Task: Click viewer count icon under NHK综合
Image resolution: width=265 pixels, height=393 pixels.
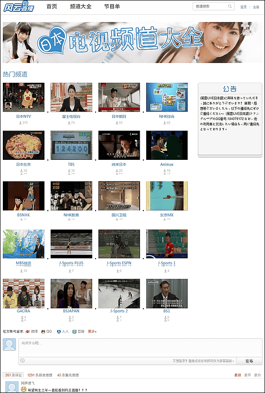Action: pos(165,123)
